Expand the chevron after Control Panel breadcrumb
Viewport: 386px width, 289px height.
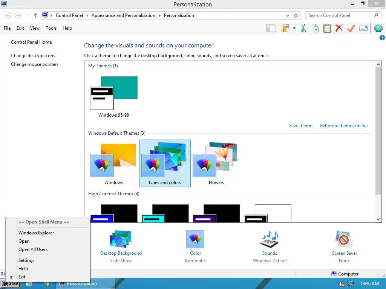[x=87, y=15]
